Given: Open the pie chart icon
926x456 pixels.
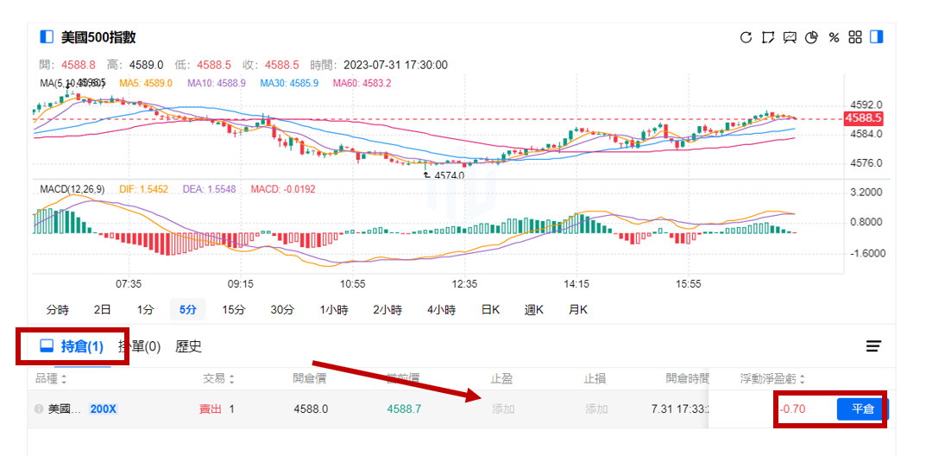Looking at the screenshot, I should point(811,37).
